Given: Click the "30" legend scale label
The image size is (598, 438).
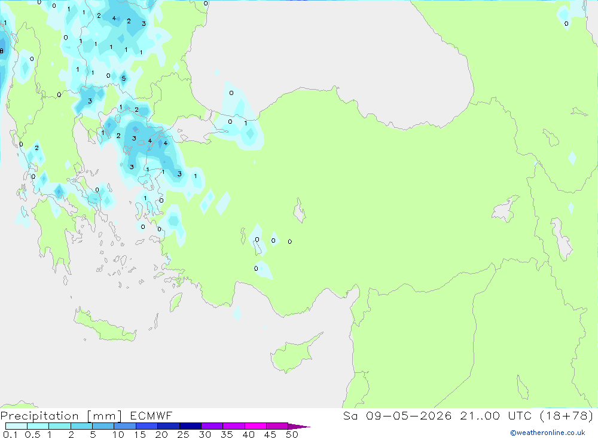Looking at the screenshot, I should pyautogui.click(x=205, y=434).
